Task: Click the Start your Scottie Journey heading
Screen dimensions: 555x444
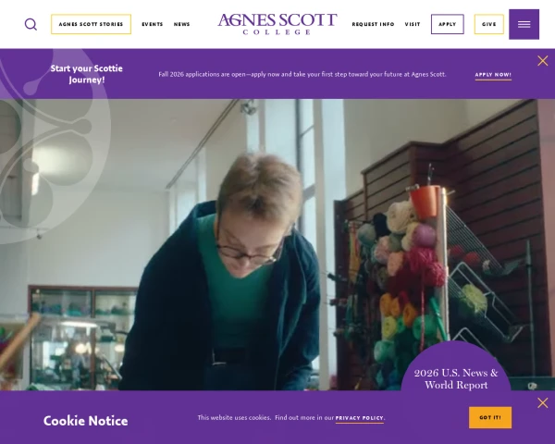Action: 87,74
